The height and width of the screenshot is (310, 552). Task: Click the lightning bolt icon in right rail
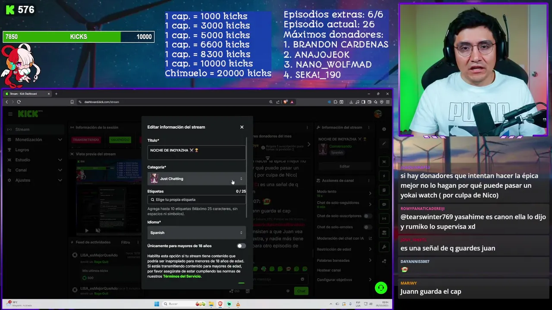tap(384, 176)
